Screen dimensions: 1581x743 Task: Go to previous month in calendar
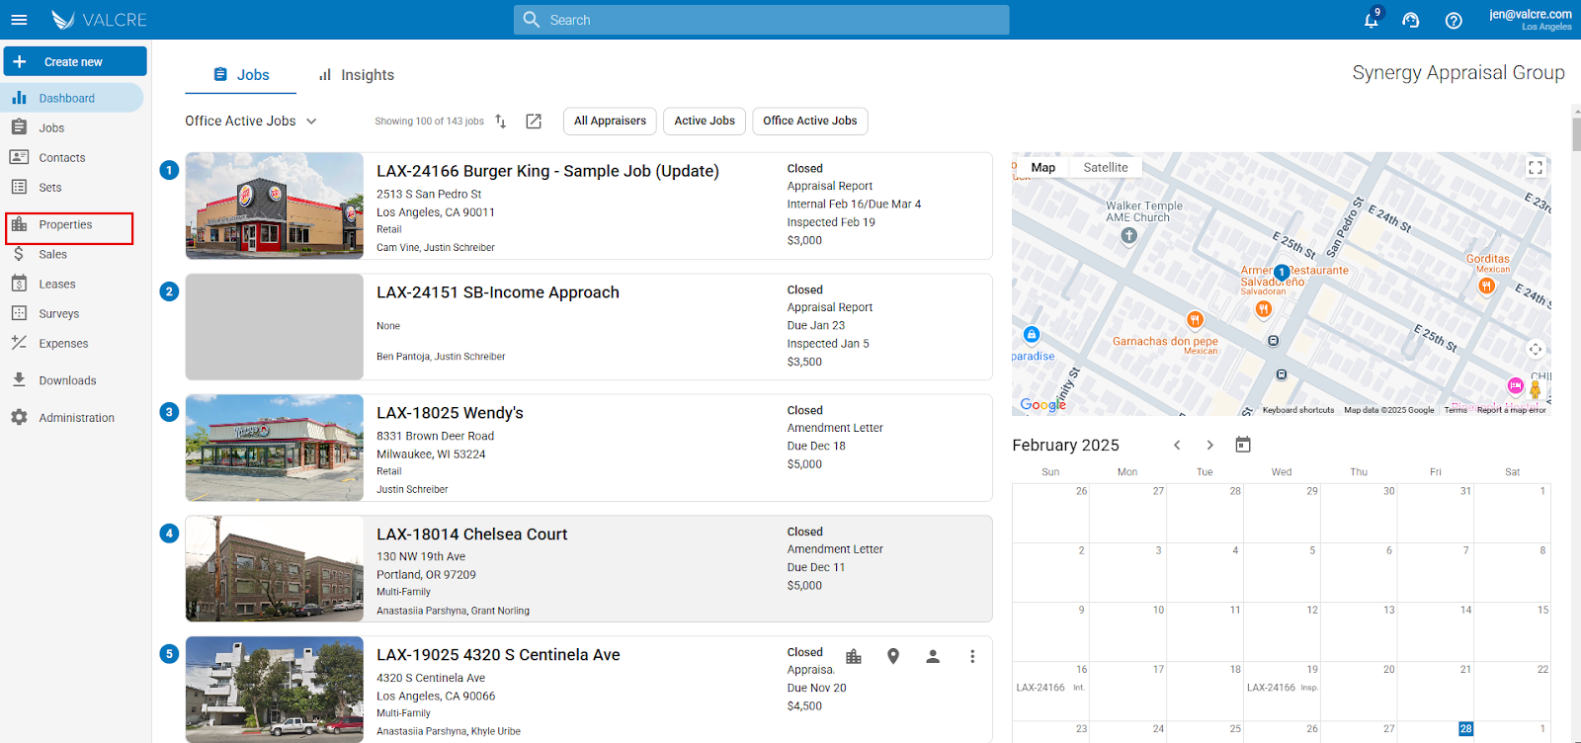pos(1177,446)
